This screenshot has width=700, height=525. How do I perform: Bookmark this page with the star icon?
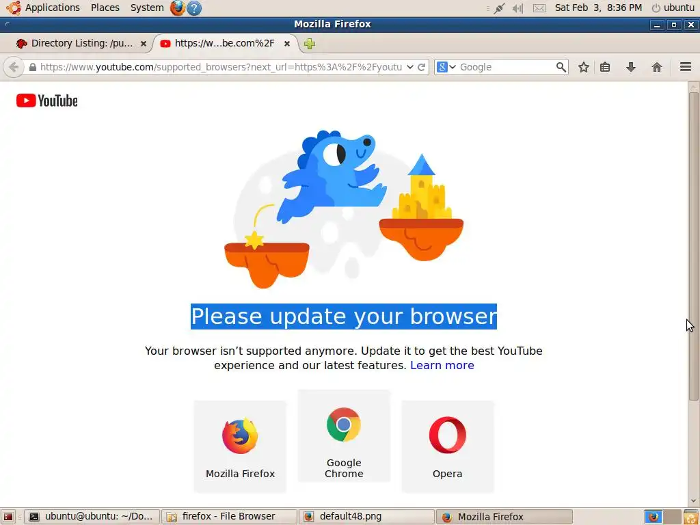pyautogui.click(x=584, y=67)
